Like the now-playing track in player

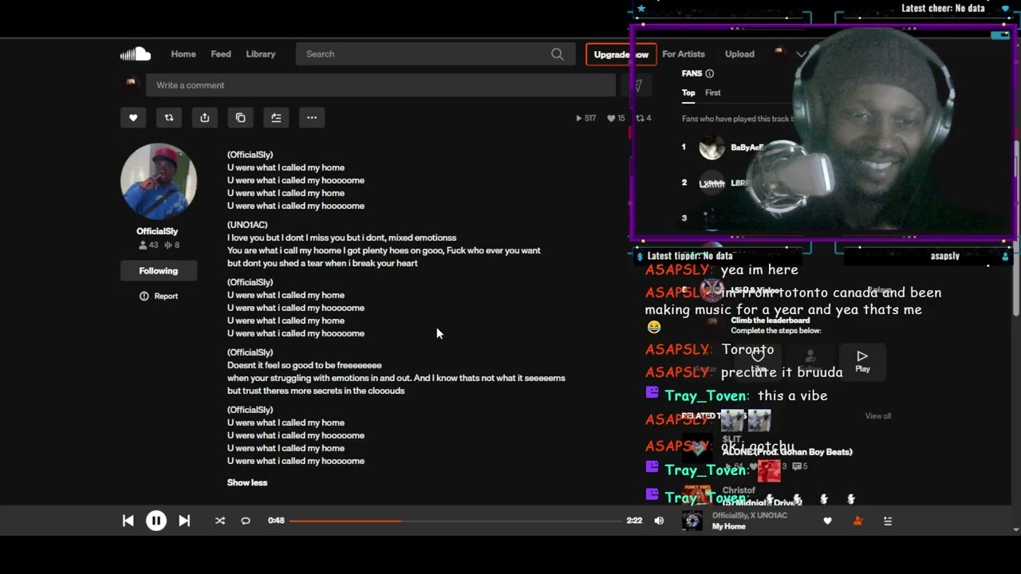pyautogui.click(x=827, y=521)
